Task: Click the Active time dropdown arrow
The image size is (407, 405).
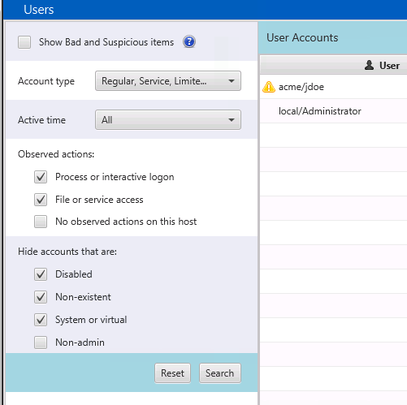Action: click(x=232, y=120)
